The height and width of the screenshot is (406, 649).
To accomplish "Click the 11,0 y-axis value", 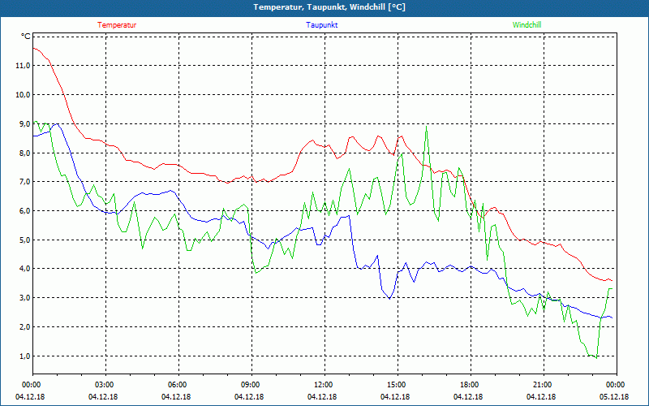I will [24, 66].
